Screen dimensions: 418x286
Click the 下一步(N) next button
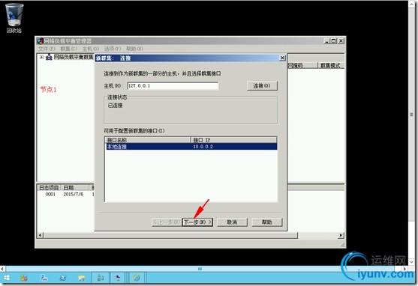[197, 222]
